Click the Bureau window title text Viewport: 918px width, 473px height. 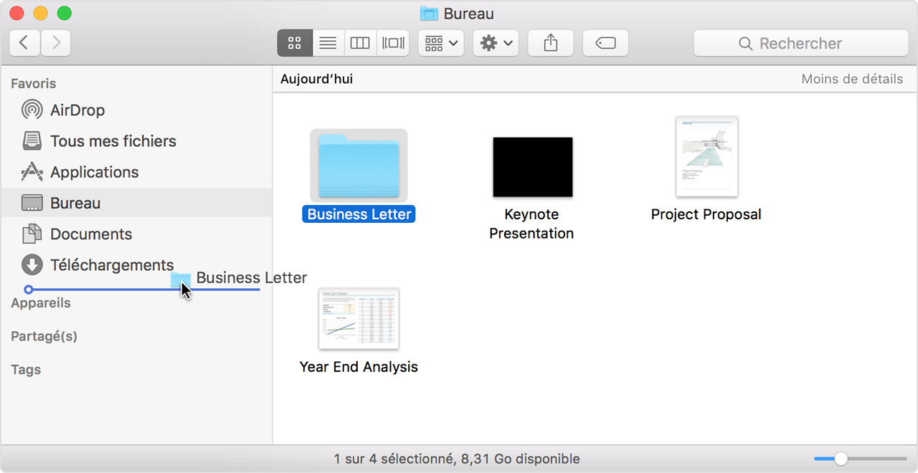point(469,14)
